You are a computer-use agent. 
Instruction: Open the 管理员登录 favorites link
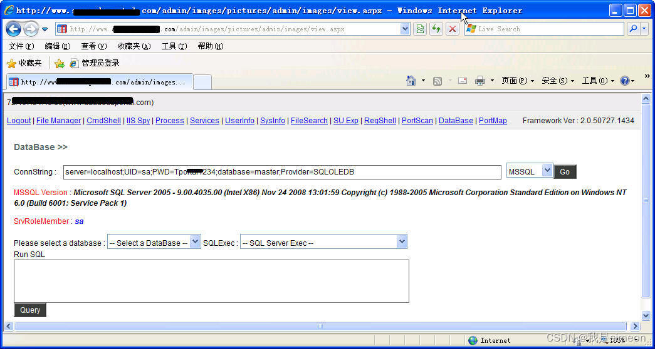click(95, 63)
